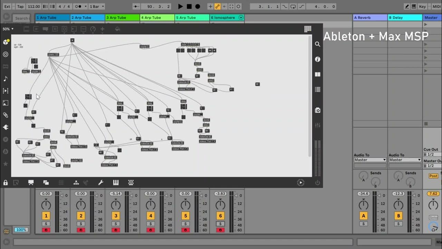Toggle the Key map mode button
442x249 pixels.
[x=422, y=6]
